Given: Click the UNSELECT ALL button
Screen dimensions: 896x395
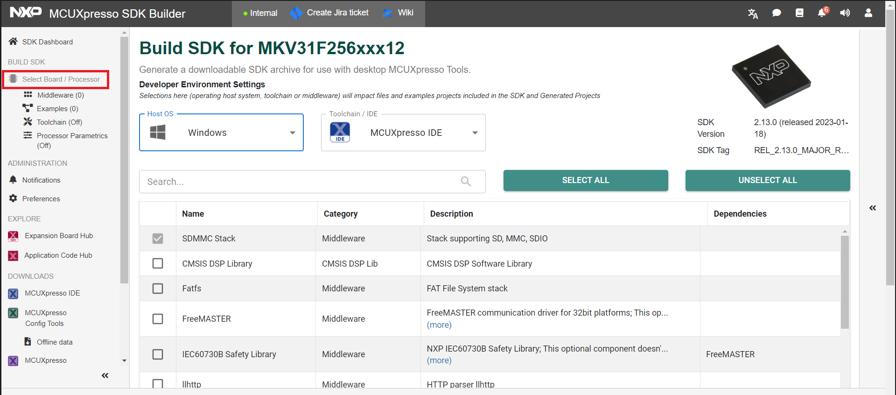Looking at the screenshot, I should pyautogui.click(x=768, y=180).
